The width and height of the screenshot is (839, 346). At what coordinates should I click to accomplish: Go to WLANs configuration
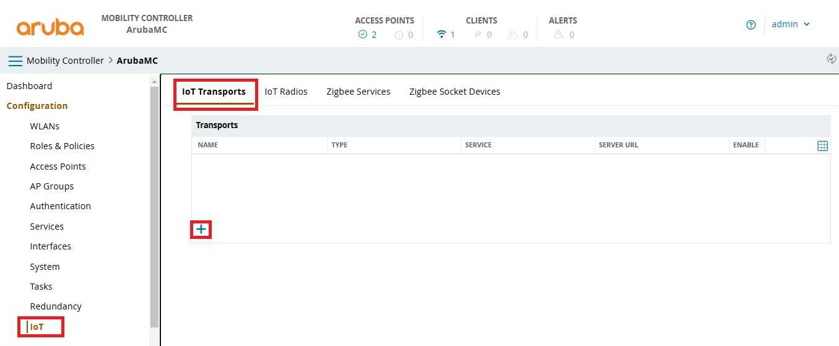(45, 126)
